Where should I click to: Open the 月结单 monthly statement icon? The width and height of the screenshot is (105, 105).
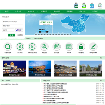coord(69,47)
